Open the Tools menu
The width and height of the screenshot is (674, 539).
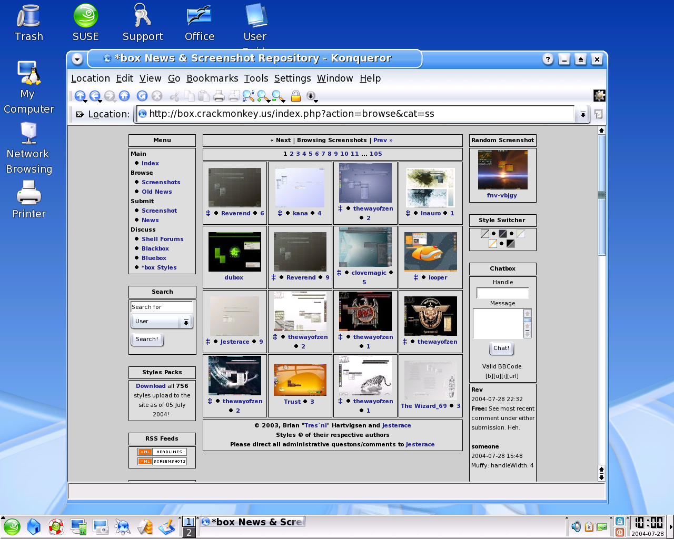pyautogui.click(x=256, y=78)
